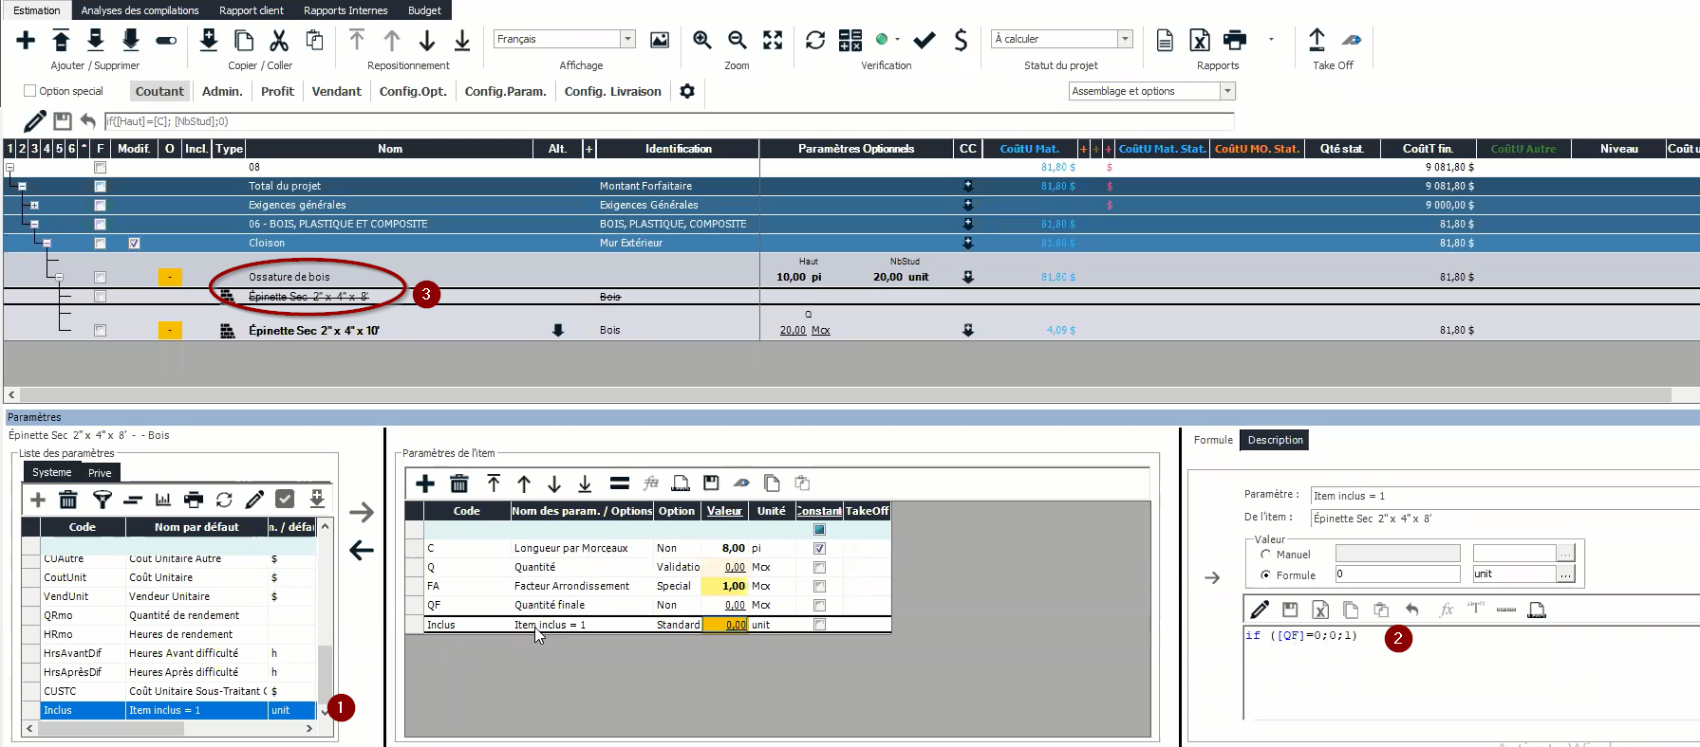The height and width of the screenshot is (747, 1700).
Task: Click the refresh icon in Verification group
Action: (815, 40)
